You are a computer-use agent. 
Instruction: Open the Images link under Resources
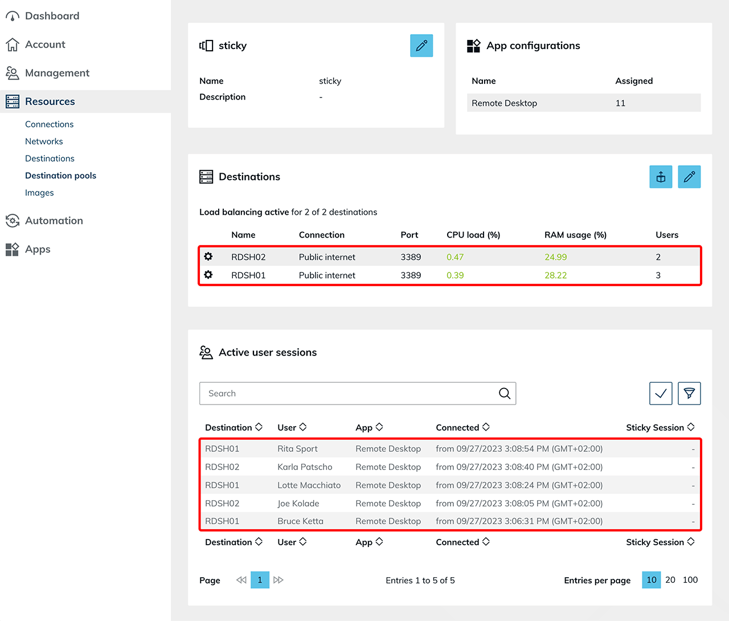coord(39,193)
